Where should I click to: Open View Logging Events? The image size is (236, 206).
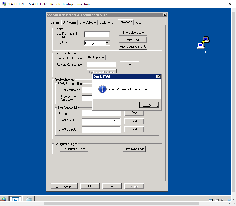(133, 47)
